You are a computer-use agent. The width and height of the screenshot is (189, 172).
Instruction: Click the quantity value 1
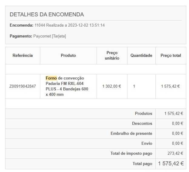pos(134,86)
